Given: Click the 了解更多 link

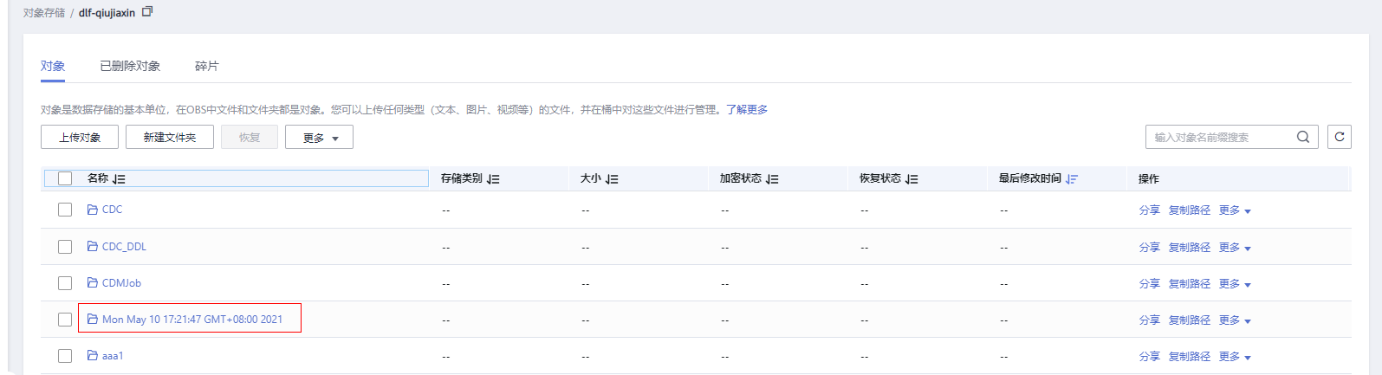Looking at the screenshot, I should click(747, 110).
